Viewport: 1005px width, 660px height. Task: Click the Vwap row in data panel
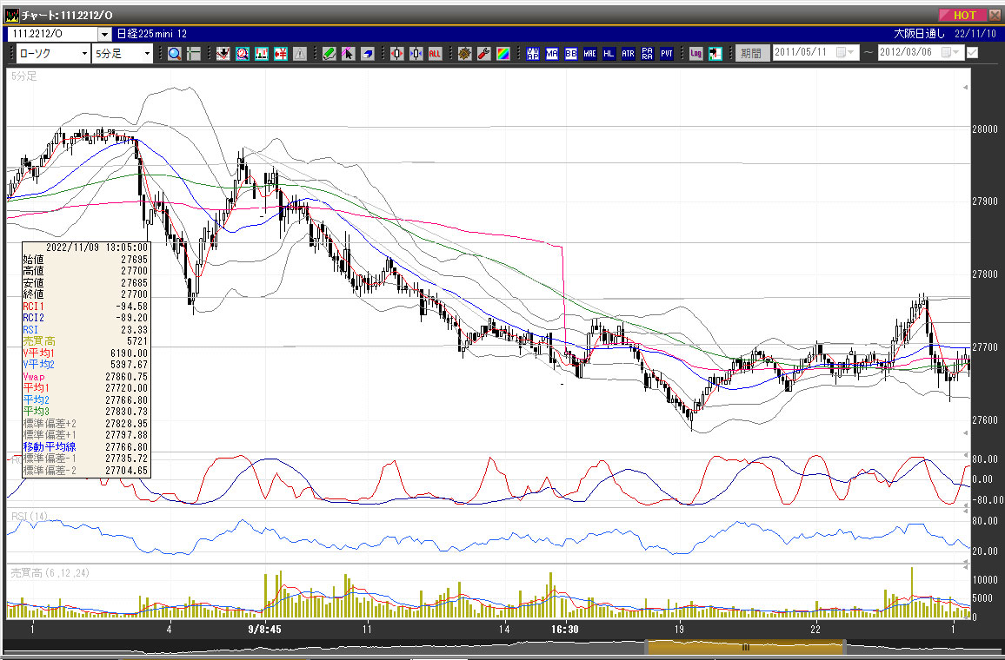(x=86, y=376)
